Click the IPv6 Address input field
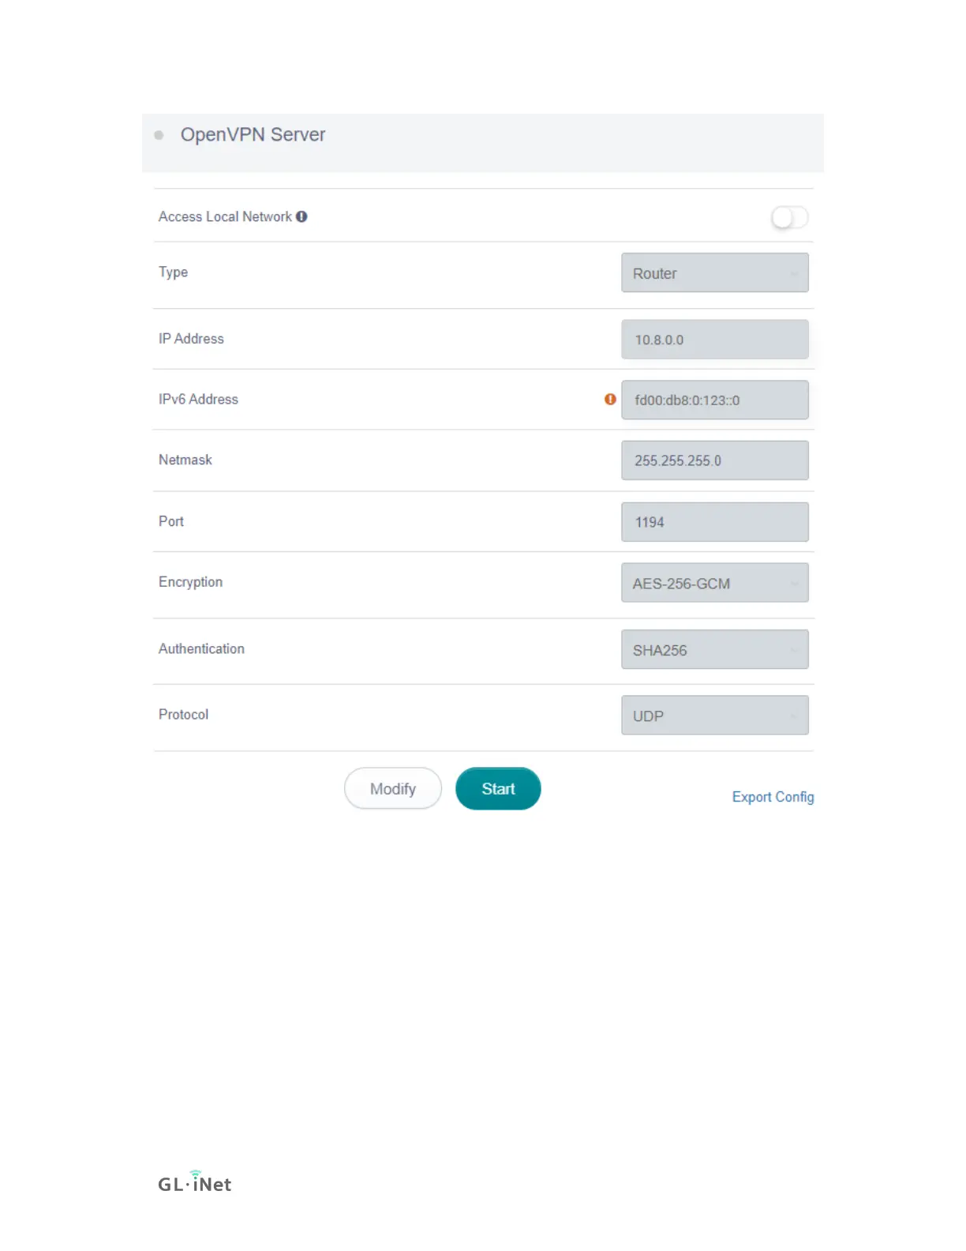Viewport: 966px width, 1251px height. tap(715, 400)
